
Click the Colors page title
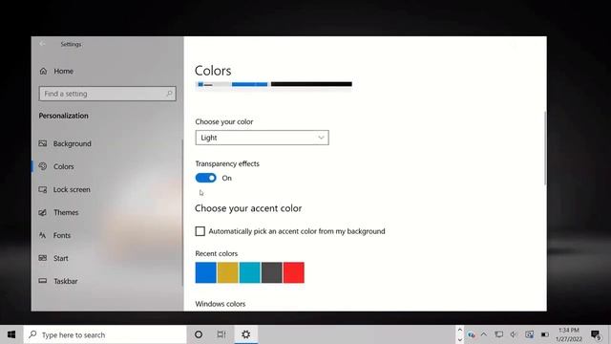[x=213, y=71]
